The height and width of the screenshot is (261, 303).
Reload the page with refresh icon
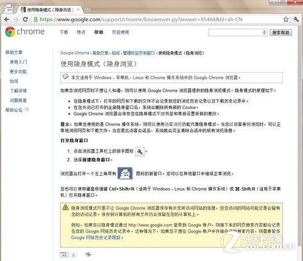coord(25,19)
